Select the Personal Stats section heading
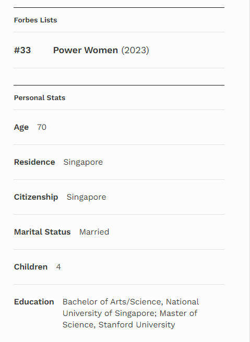This screenshot has height=342, width=250. [40, 97]
